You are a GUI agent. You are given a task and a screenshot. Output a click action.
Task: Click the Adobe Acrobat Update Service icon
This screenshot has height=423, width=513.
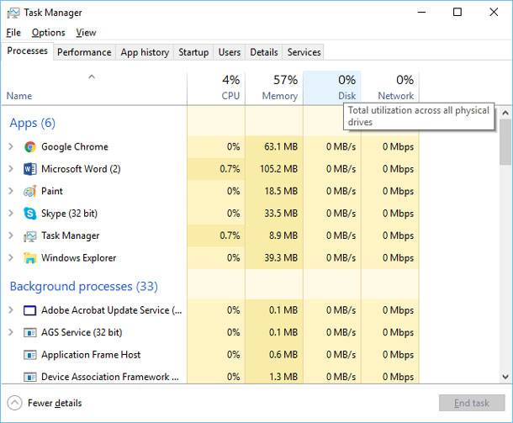pyautogui.click(x=29, y=310)
